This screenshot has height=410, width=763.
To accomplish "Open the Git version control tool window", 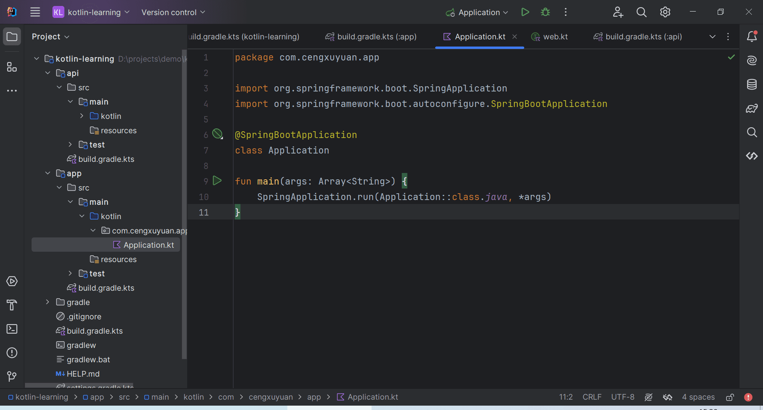I will coord(12,376).
